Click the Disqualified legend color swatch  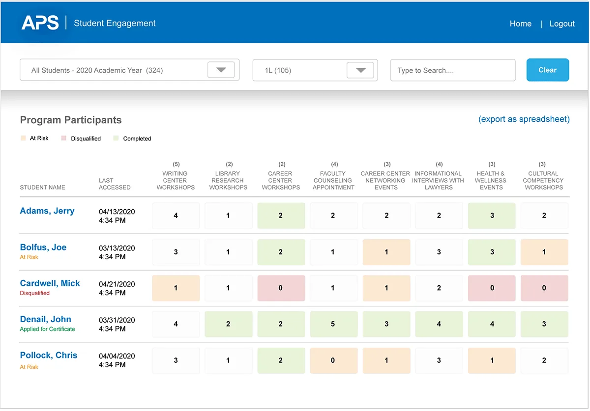(64, 138)
